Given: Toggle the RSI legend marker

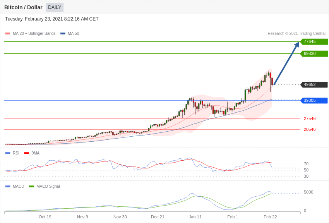Looking at the screenshot, I should point(8,153).
